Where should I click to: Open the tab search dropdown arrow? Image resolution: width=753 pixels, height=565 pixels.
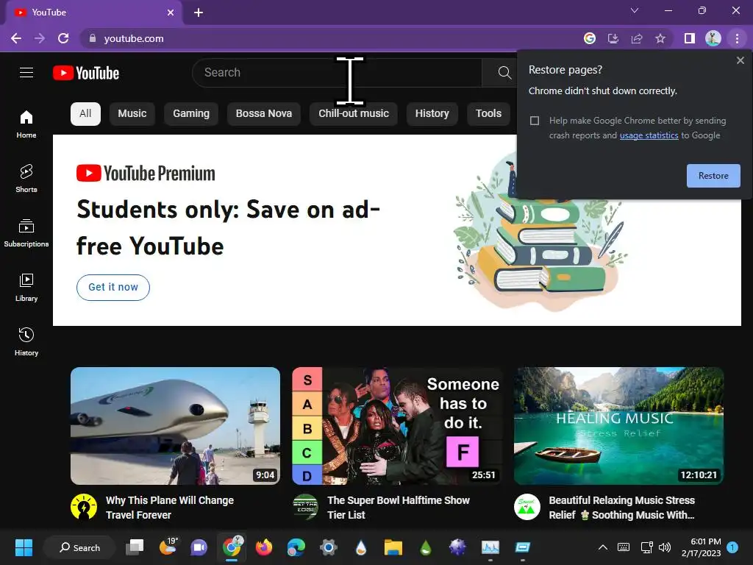click(635, 10)
